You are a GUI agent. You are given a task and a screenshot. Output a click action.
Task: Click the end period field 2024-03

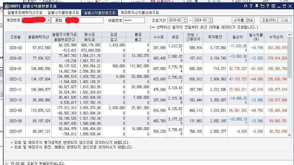click(201, 20)
